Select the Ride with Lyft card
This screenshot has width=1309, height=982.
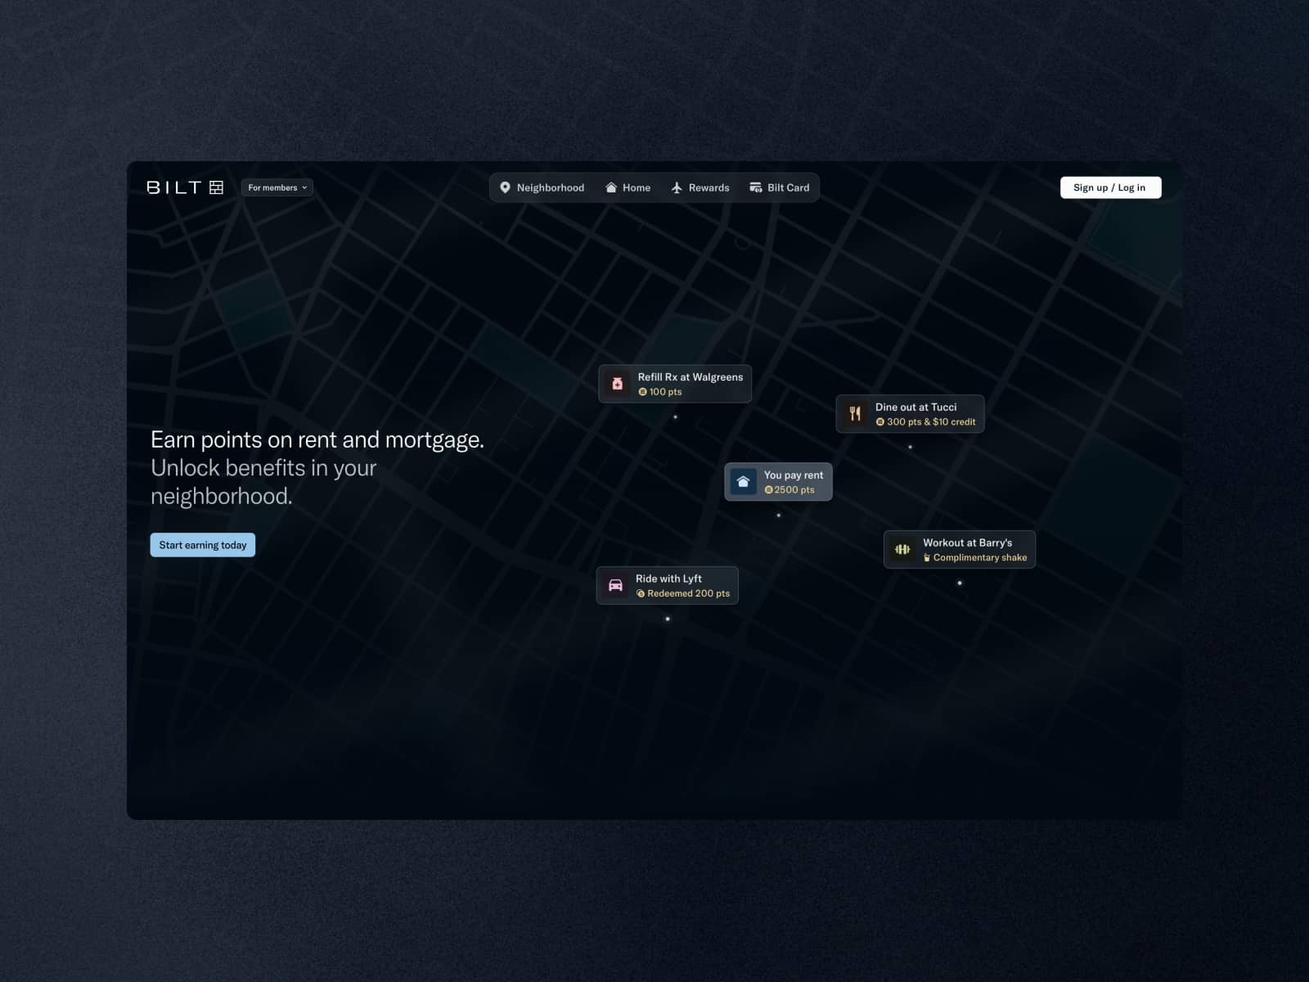667,586
